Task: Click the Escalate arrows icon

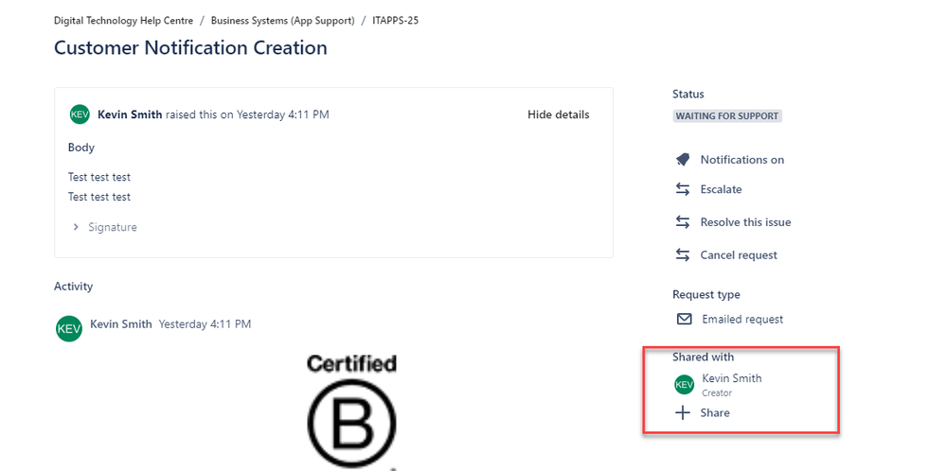Action: coord(683,189)
